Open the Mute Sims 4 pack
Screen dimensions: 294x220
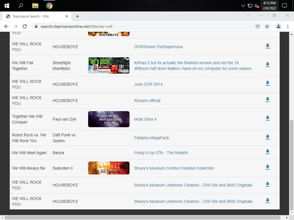click(x=145, y=119)
